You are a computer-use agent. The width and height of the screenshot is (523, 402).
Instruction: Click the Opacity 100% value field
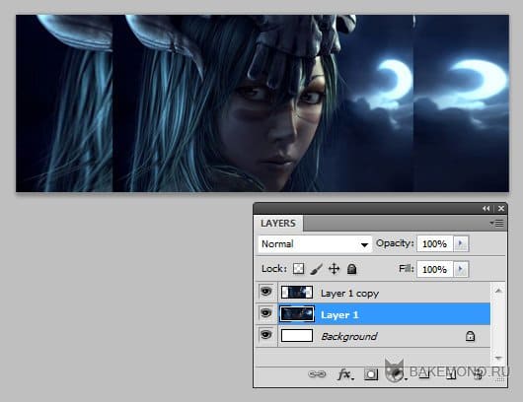pyautogui.click(x=434, y=243)
